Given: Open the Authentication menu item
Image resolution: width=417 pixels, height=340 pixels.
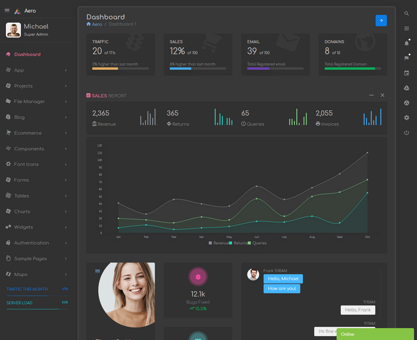Looking at the screenshot, I should [x=37, y=243].
